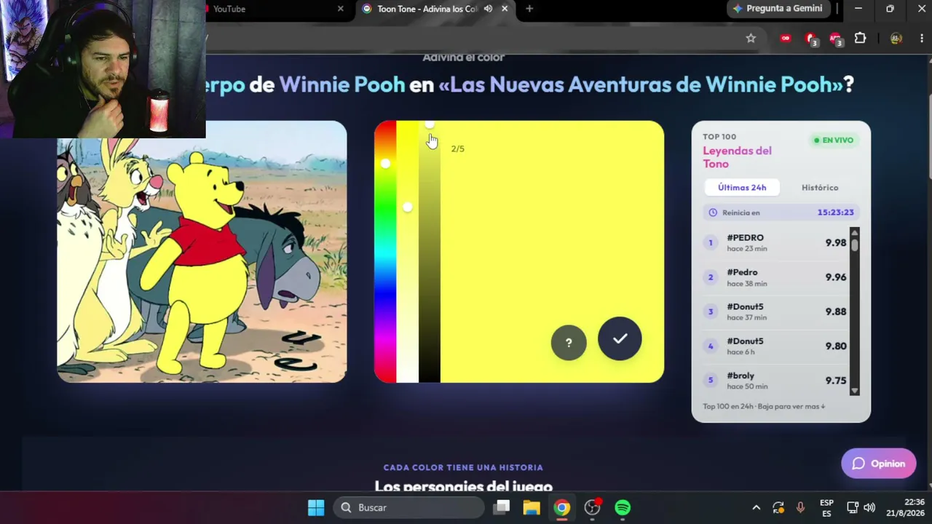The image size is (932, 524).
Task: Open the clock and date 22:36 panel
Action: [905, 508]
